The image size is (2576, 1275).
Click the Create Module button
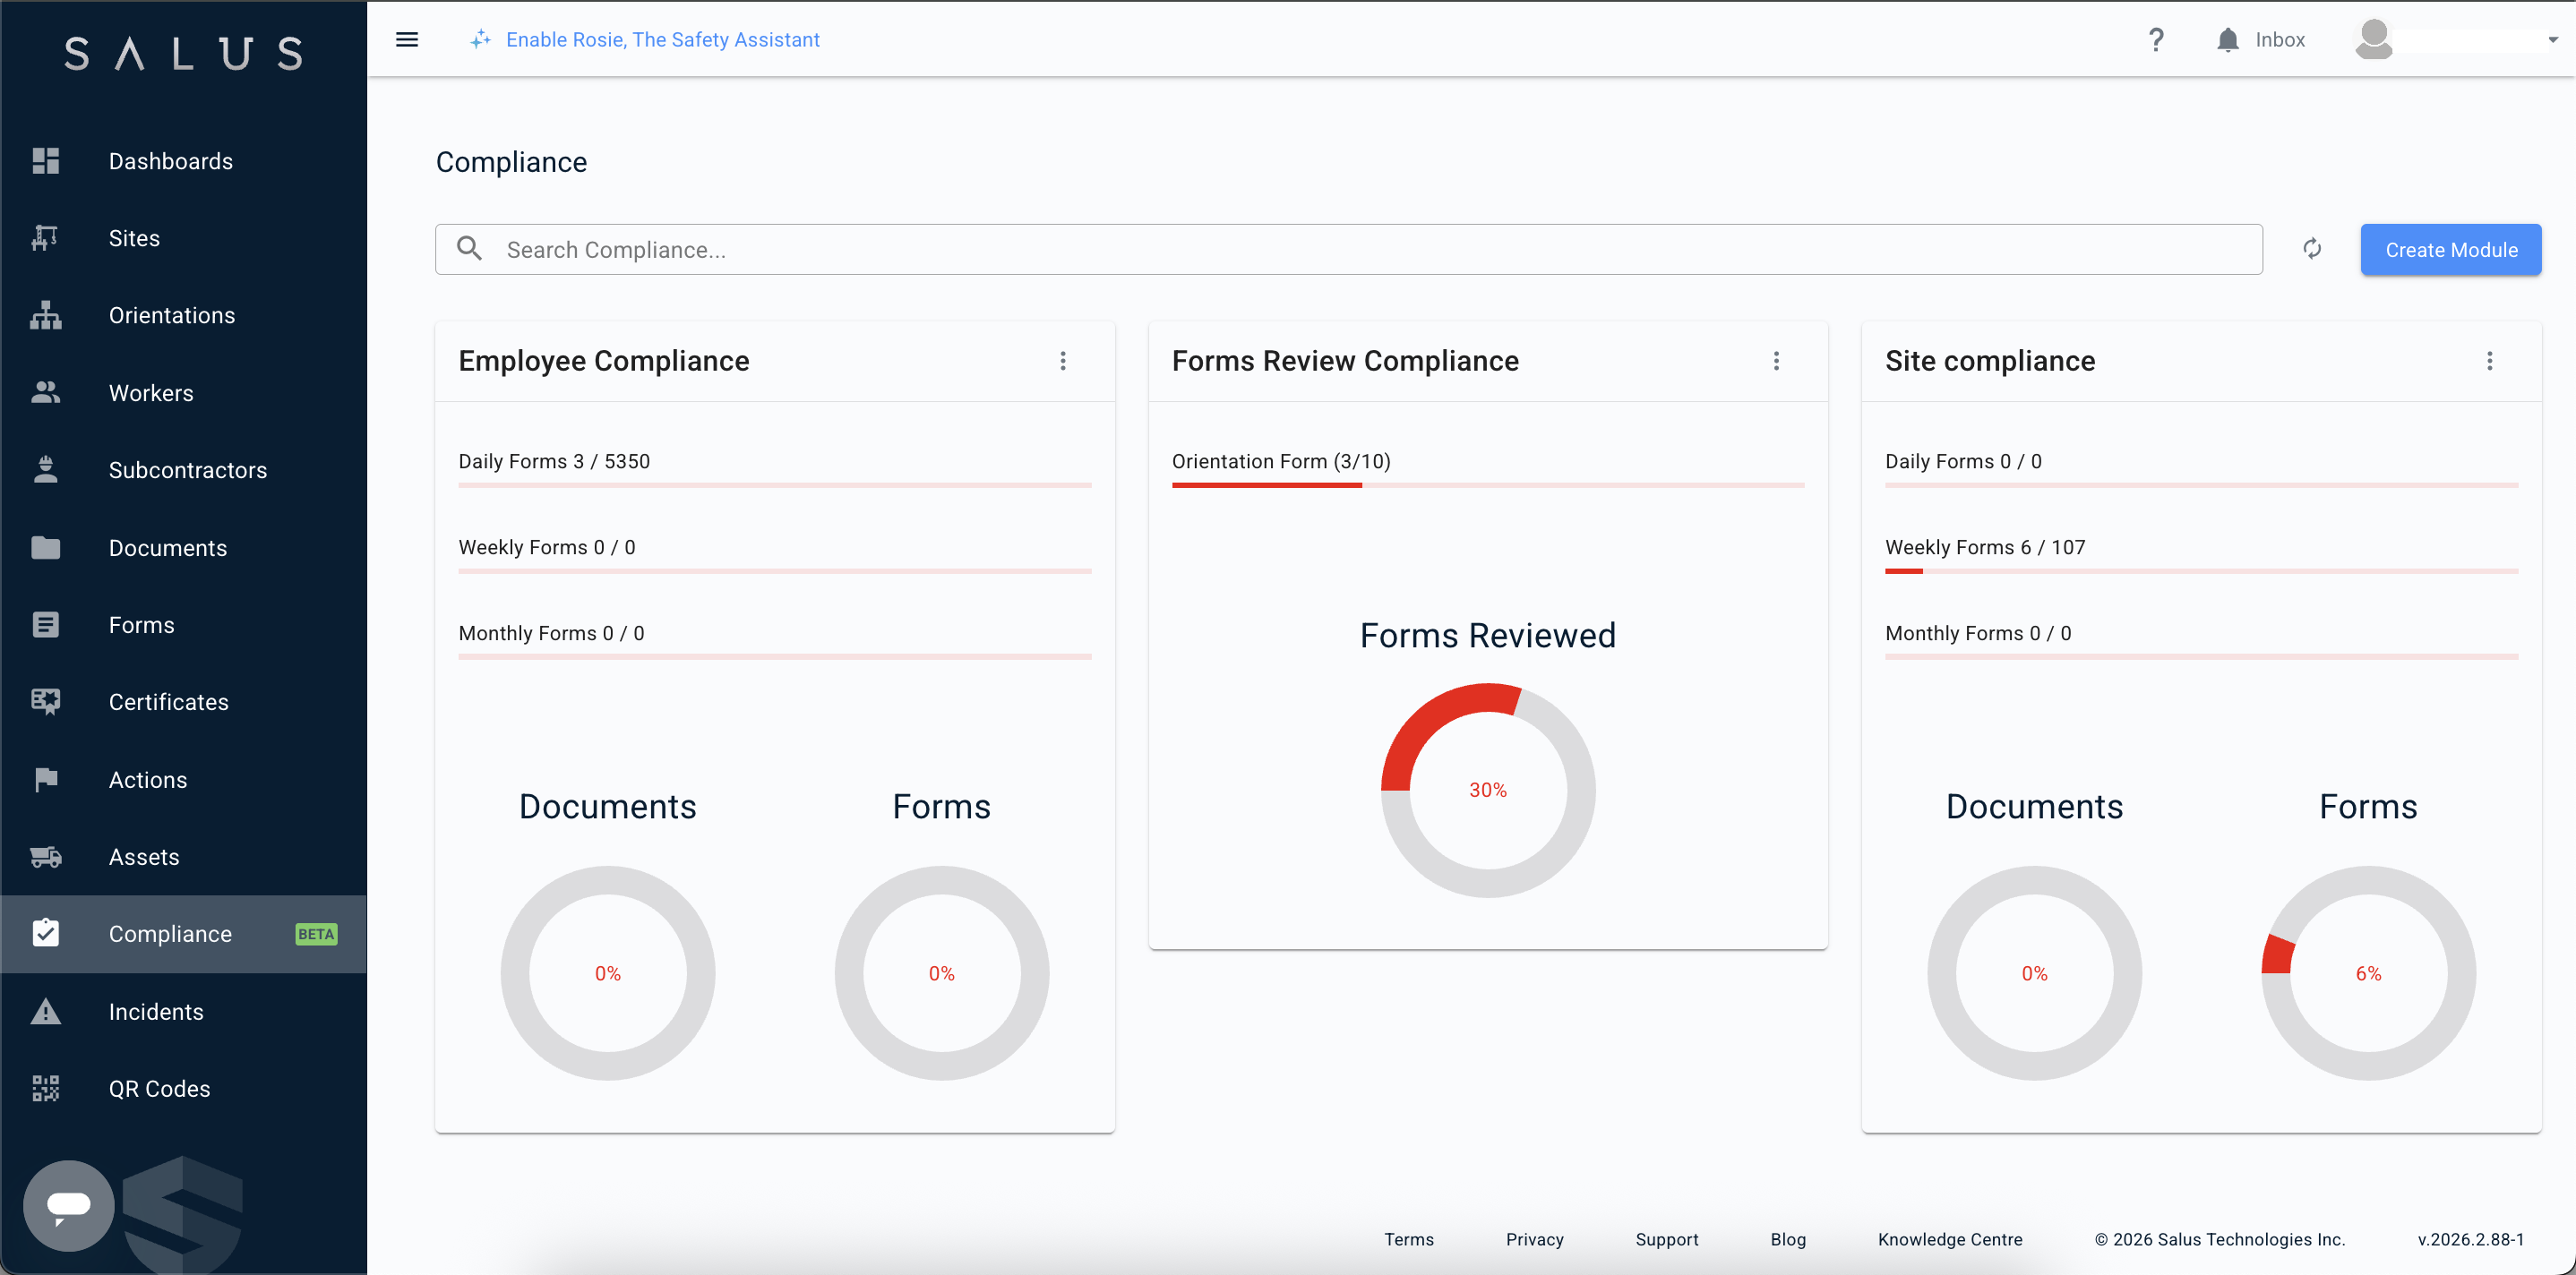(2451, 249)
